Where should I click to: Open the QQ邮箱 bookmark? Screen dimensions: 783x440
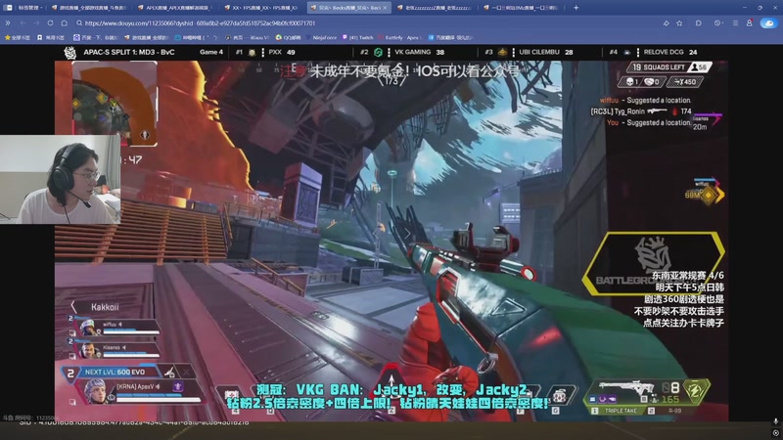click(x=289, y=37)
